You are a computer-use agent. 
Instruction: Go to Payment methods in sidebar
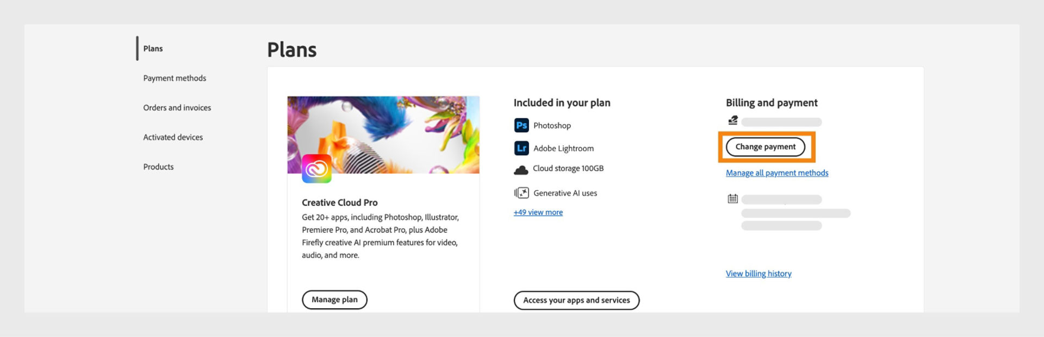point(175,78)
